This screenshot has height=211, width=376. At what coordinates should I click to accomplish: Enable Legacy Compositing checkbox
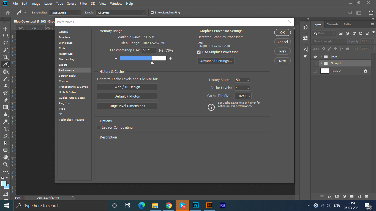[98, 127]
